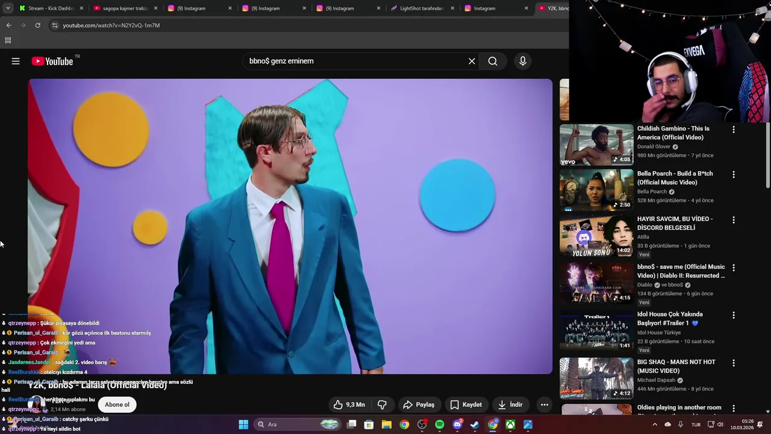Start voice search with the microphone icon
This screenshot has height=434, width=771.
coord(523,61)
